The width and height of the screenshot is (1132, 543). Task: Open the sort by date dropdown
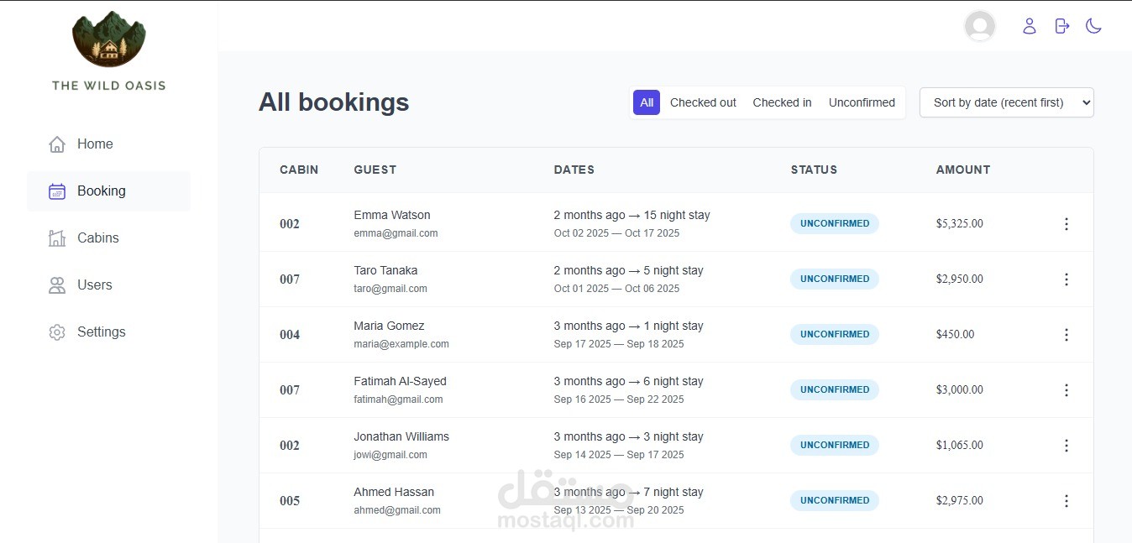click(x=1006, y=102)
